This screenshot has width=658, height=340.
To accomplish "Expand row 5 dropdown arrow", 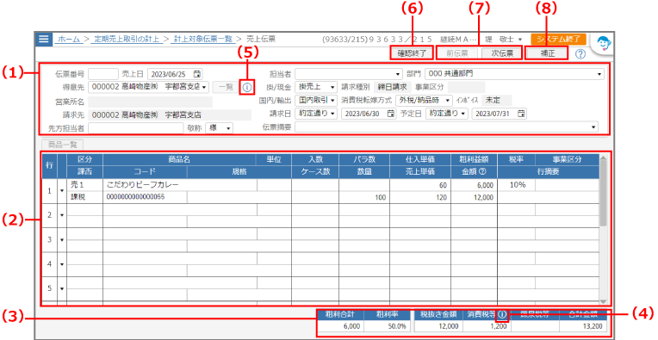I will 62,288.
